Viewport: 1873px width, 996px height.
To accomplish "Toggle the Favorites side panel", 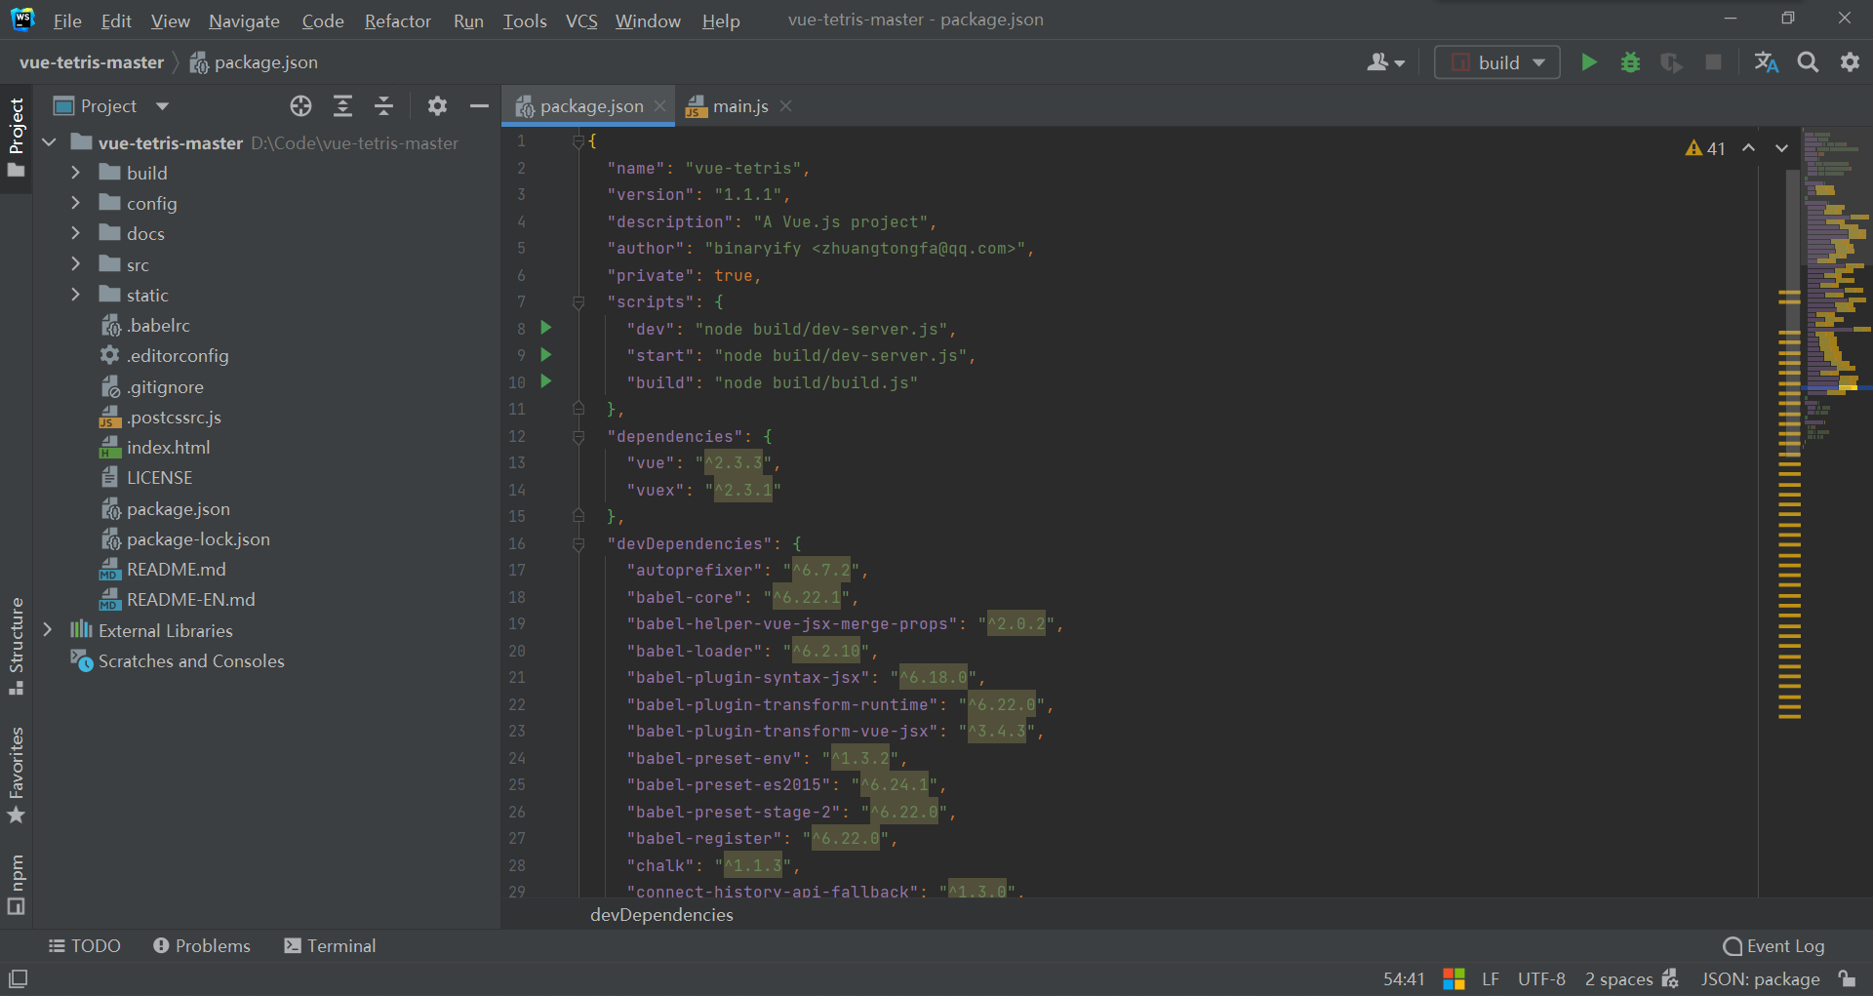I will 17,775.
